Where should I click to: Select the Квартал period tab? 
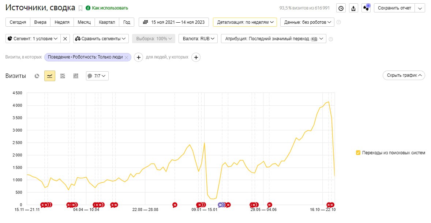(x=107, y=22)
